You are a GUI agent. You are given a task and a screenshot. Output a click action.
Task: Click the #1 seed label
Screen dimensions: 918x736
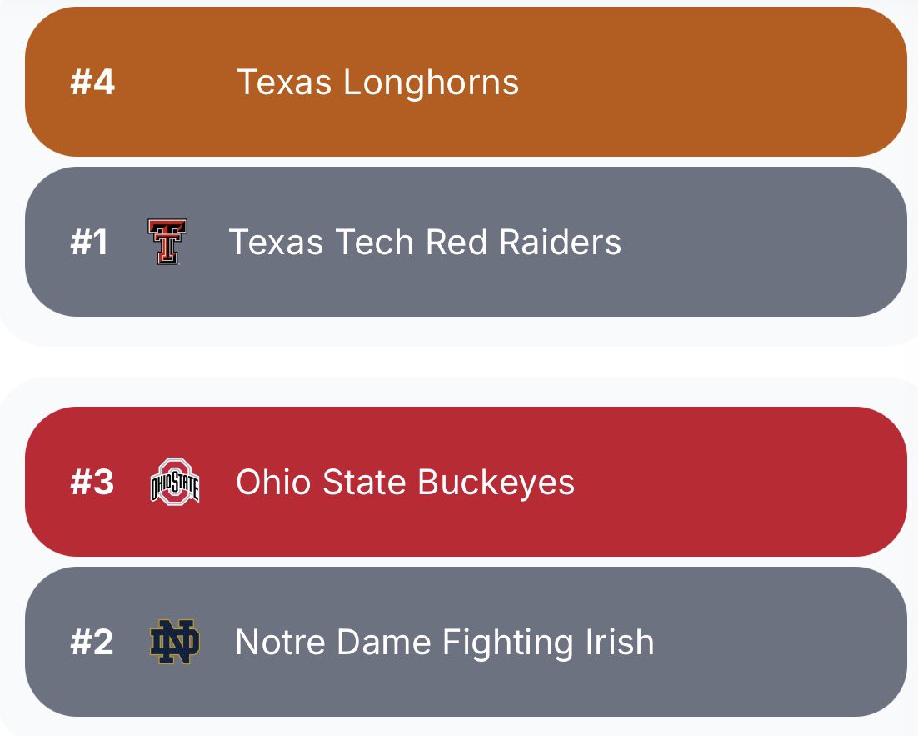click(x=89, y=243)
